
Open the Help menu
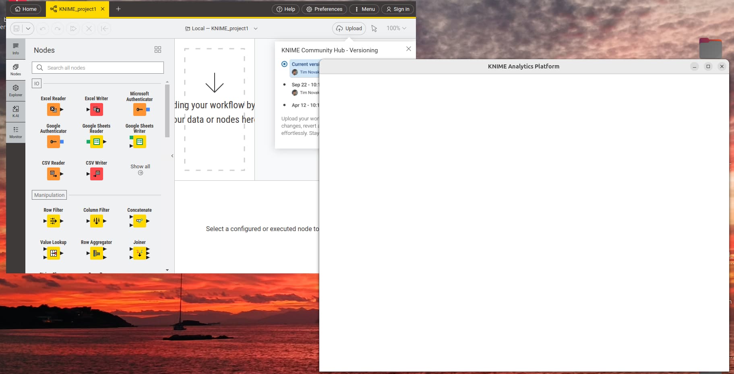(x=285, y=9)
